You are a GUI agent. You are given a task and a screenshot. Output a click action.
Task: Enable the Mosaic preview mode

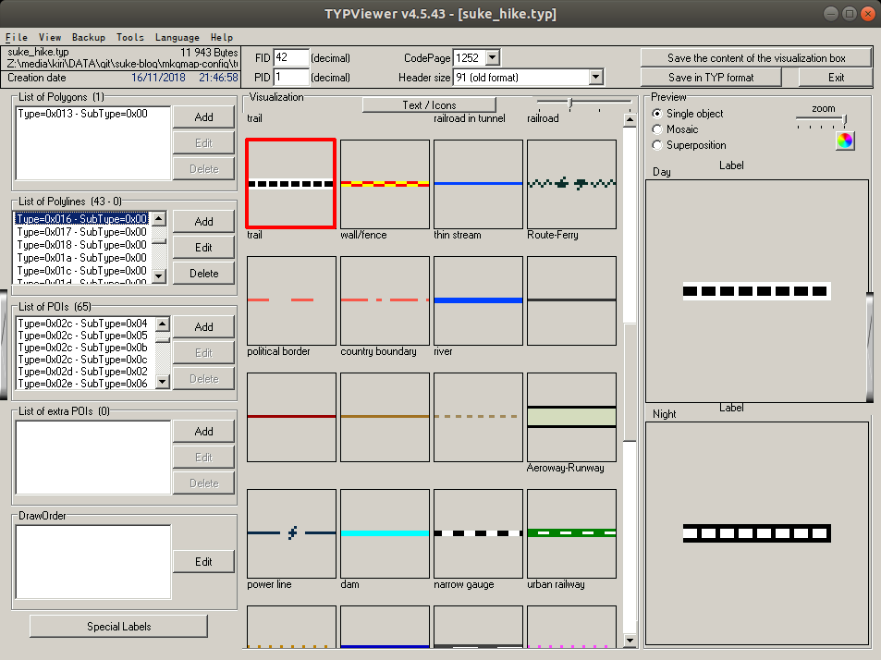click(x=658, y=129)
